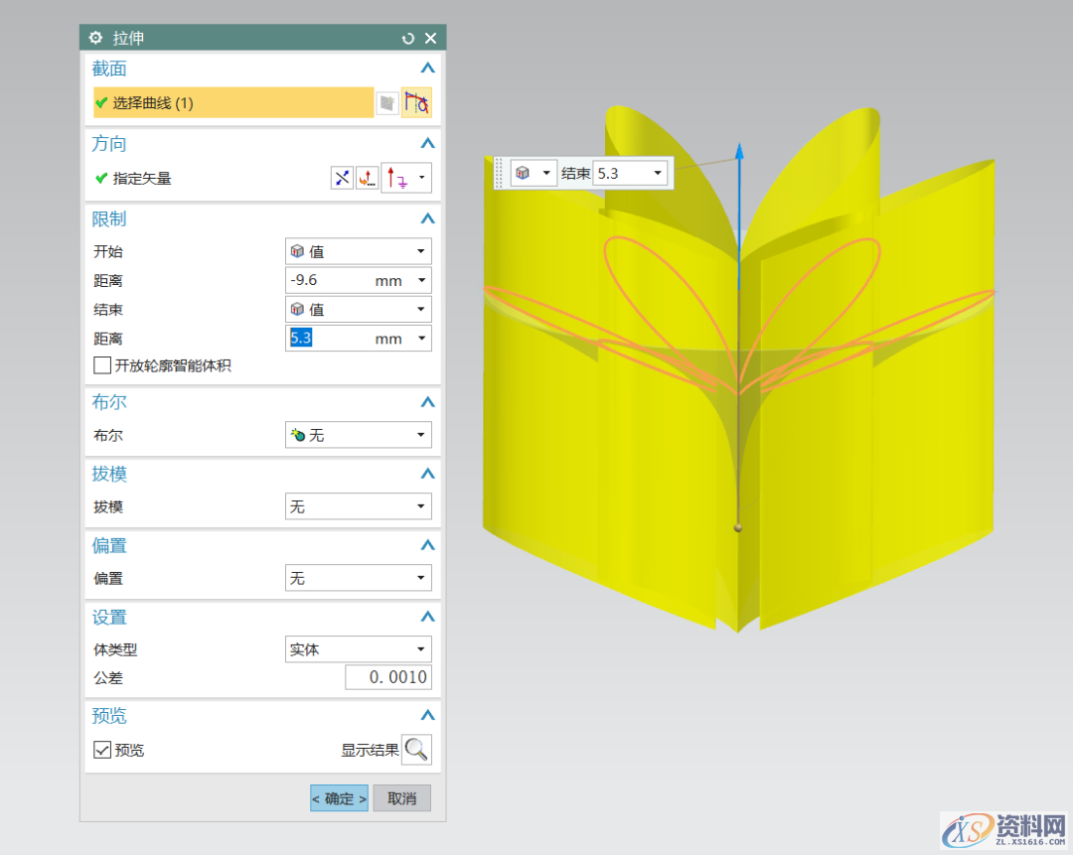The image size is (1073, 855).
Task: Enable the 开放轮廓智能体积 checkbox
Action: click(102, 365)
